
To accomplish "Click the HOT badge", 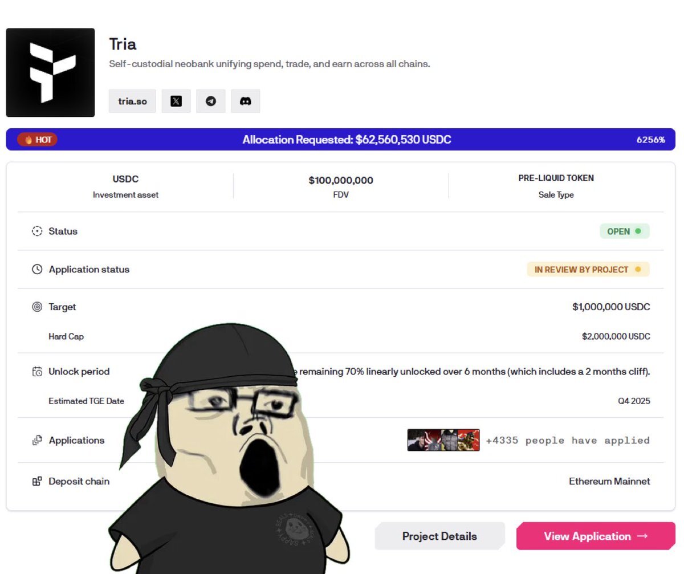I will coord(37,140).
